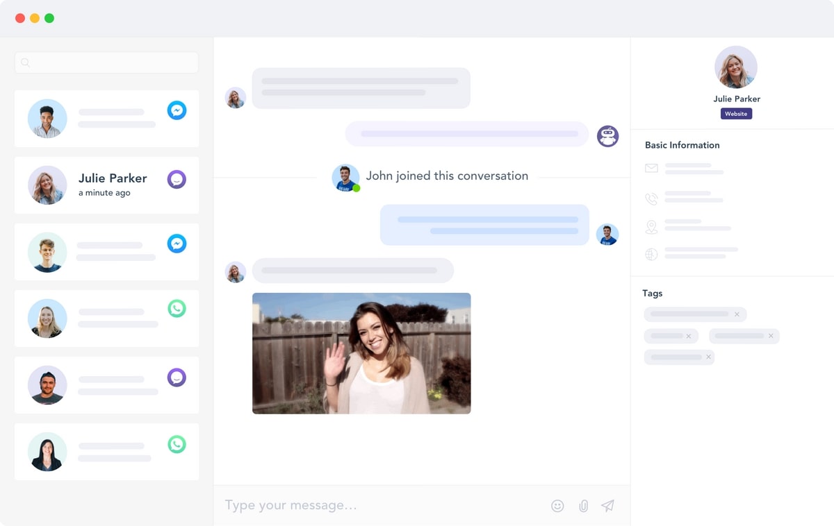Click the Website badge under Julie Parker

[x=736, y=114]
